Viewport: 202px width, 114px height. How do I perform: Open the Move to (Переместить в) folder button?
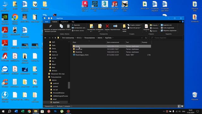click(91, 28)
